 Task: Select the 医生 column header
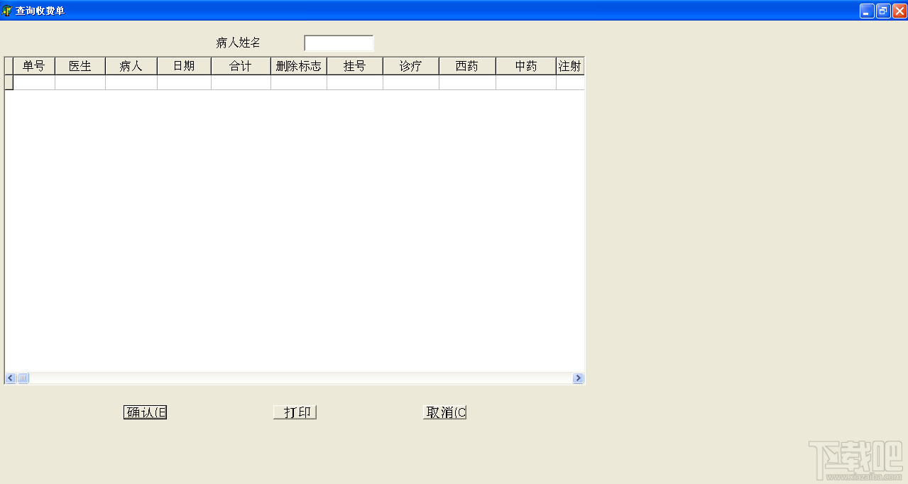click(x=80, y=65)
